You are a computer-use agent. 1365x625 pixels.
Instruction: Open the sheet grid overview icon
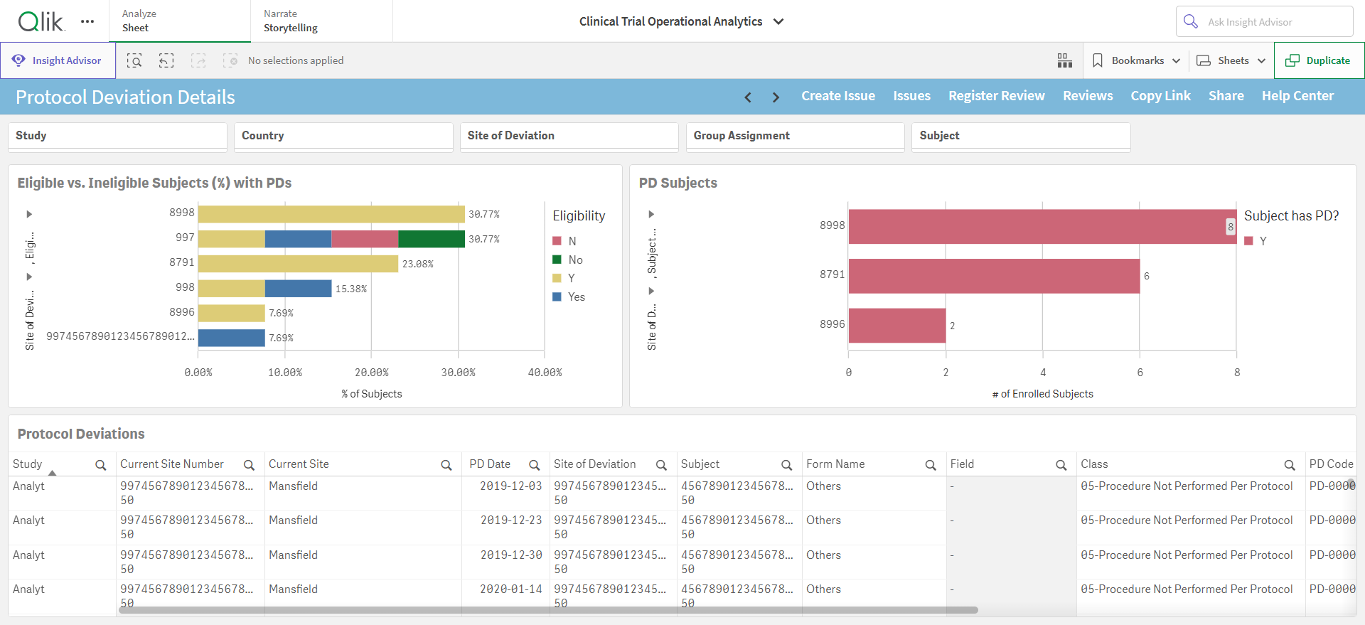coord(1064,60)
